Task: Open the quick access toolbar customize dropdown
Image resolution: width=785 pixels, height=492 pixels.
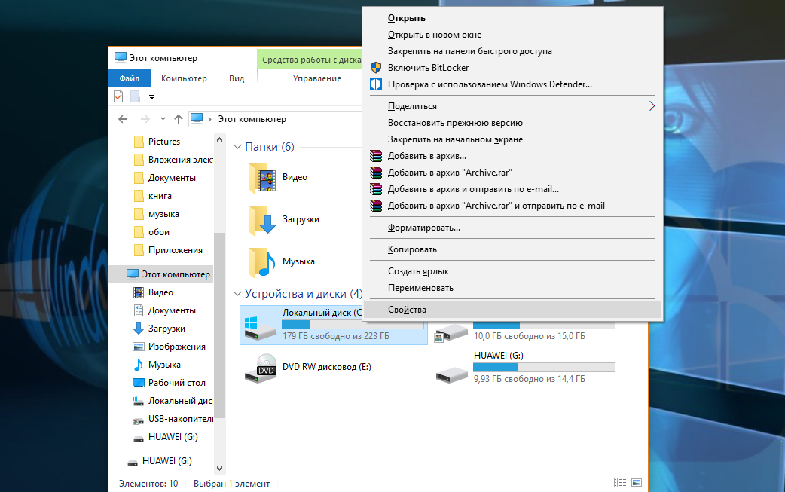Action: (151, 97)
